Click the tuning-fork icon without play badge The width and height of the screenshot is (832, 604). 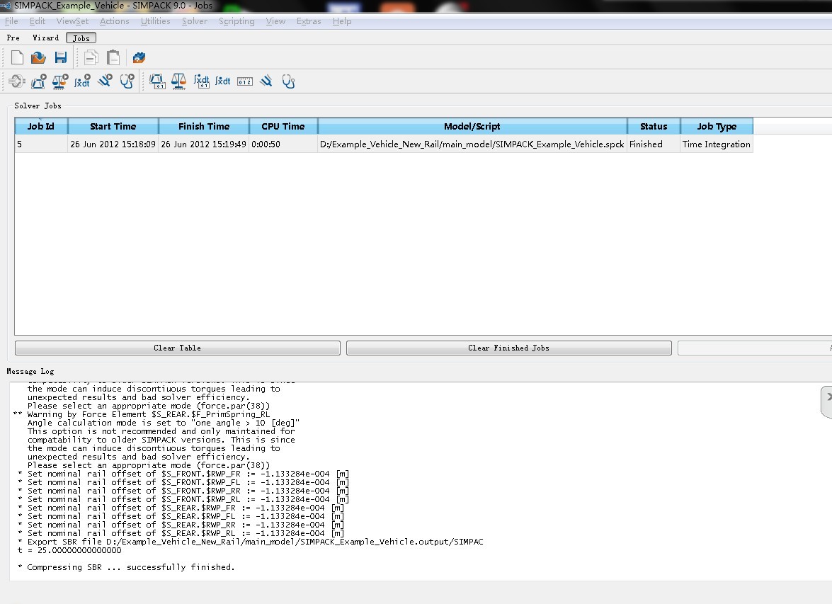(266, 81)
